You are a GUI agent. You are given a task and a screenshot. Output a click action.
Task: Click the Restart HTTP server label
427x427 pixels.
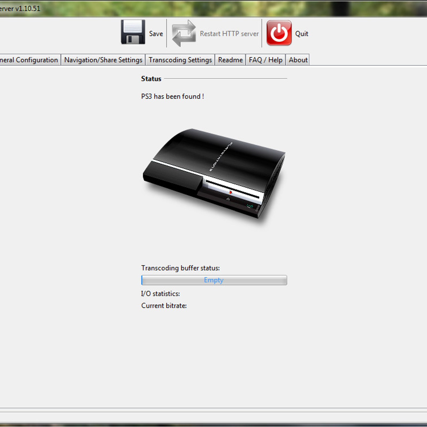[x=229, y=34]
